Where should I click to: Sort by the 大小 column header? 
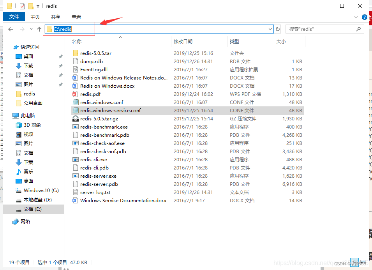[x=281, y=42]
